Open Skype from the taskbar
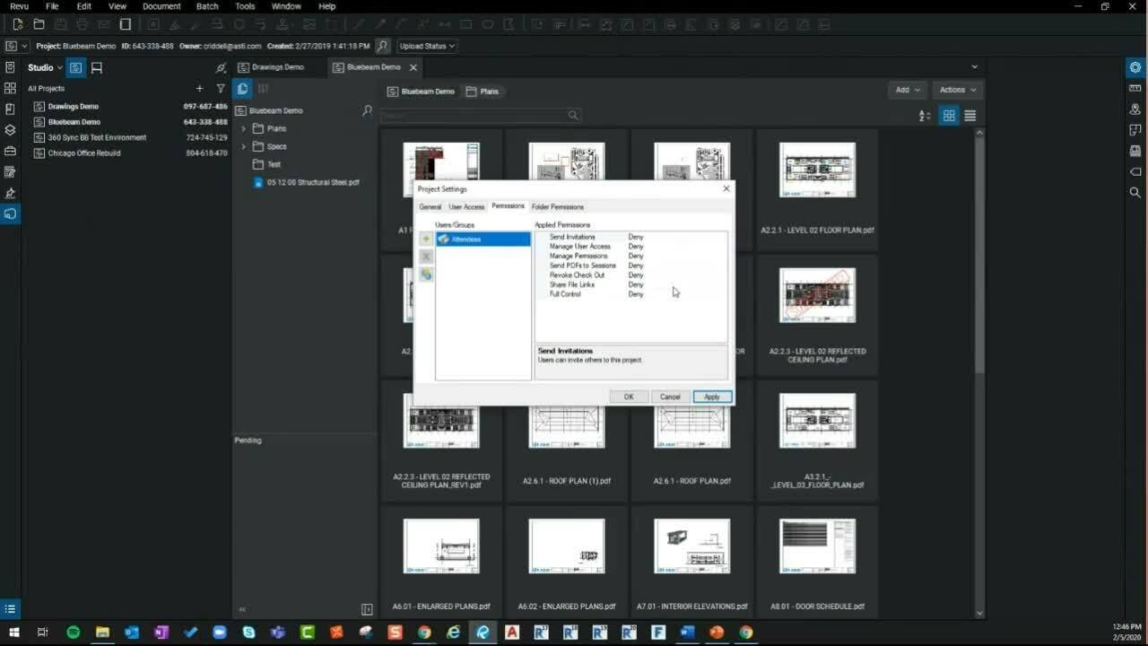This screenshot has height=646, width=1148. 248,633
